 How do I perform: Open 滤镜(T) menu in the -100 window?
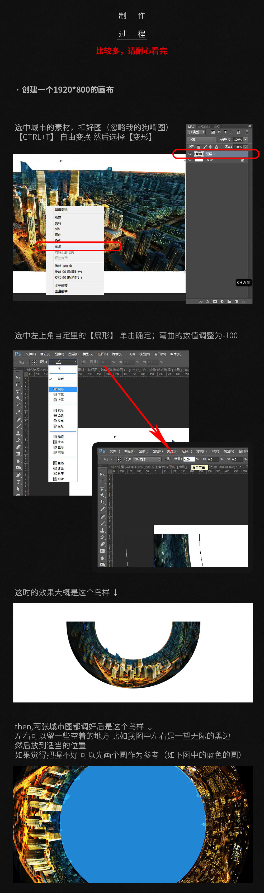pos(201,451)
